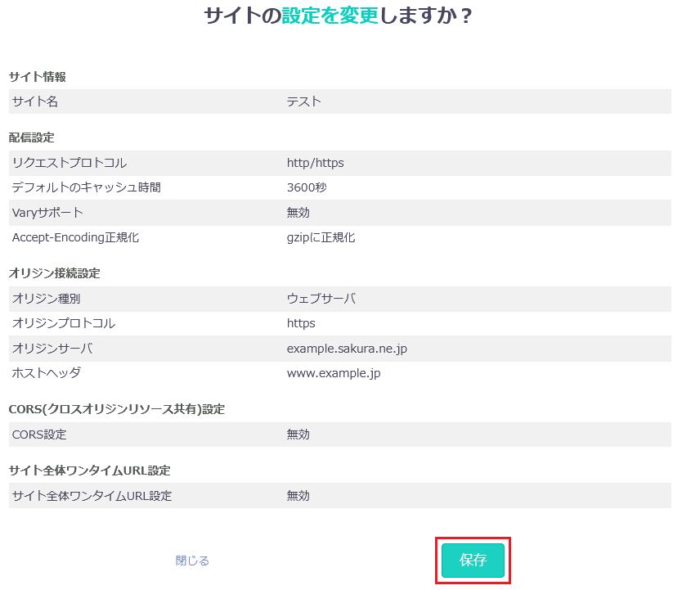The image size is (682, 590).
Task: Select the www.example.jp host header value
Action: click(x=334, y=373)
